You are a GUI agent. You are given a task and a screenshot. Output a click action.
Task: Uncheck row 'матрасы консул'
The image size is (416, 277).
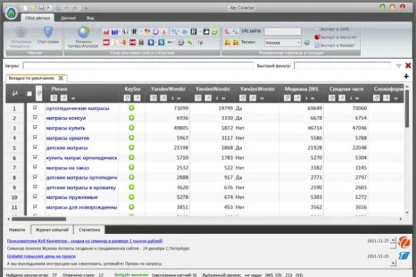35,118
